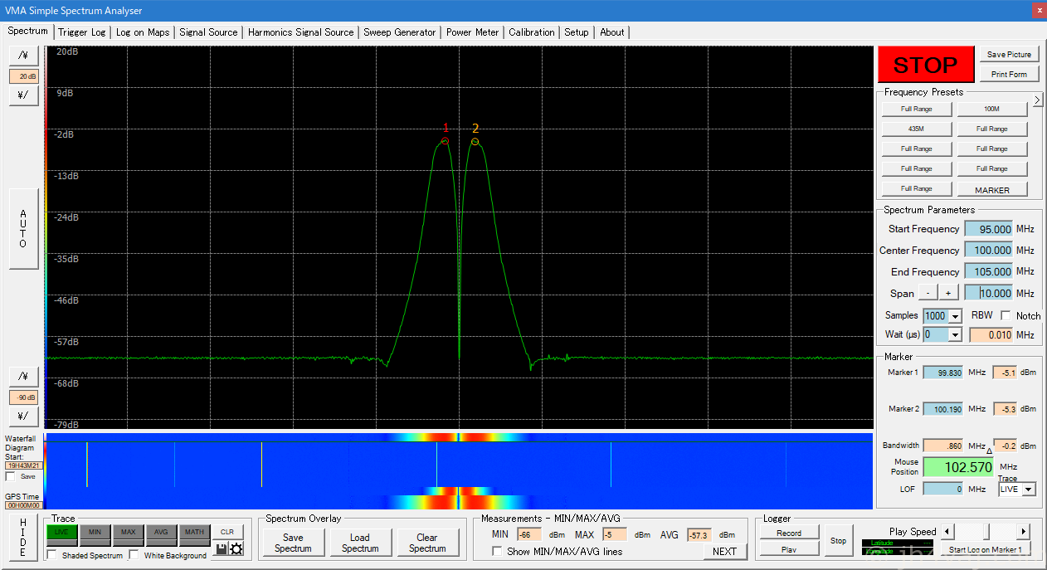Viewport: 1047px width, 570px height.
Task: Click the floppy disk save trace icon
Action: coord(222,549)
